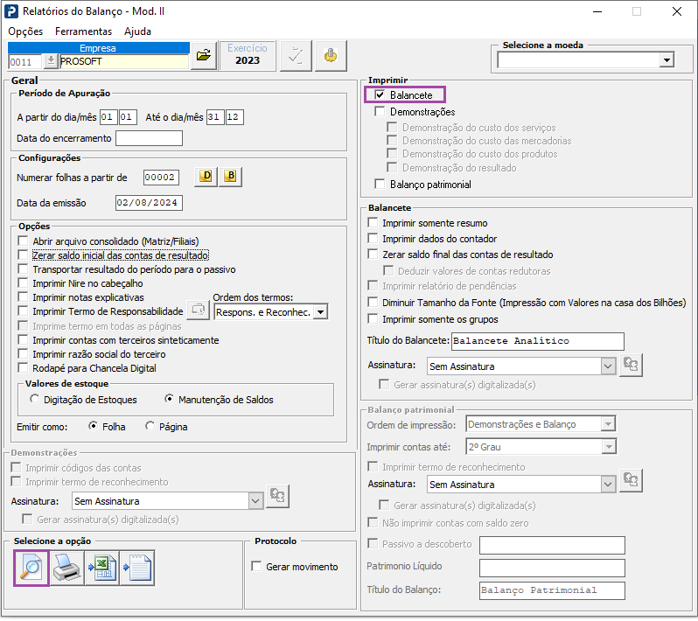Click the Exercício 2023 button
The width and height of the screenshot is (698, 621).
tap(248, 55)
